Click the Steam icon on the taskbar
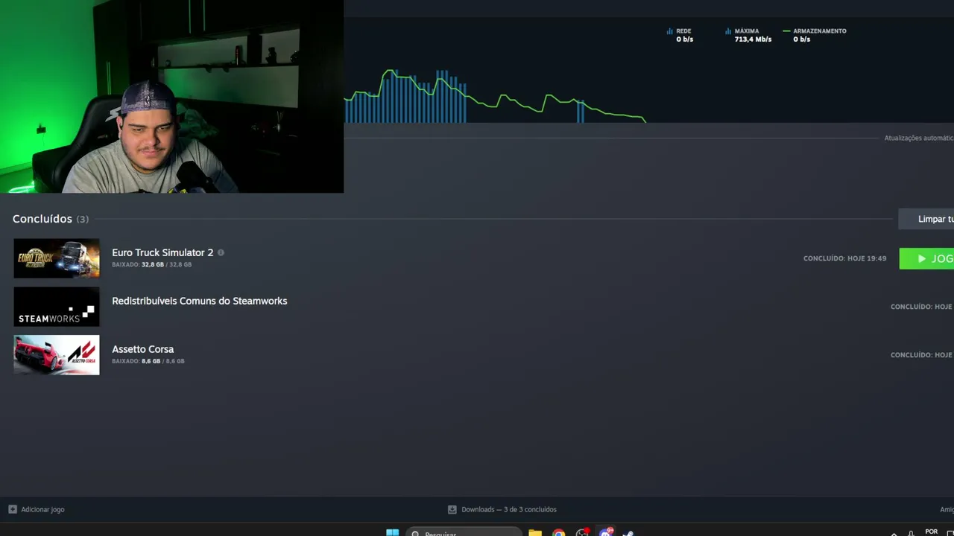 [628, 532]
